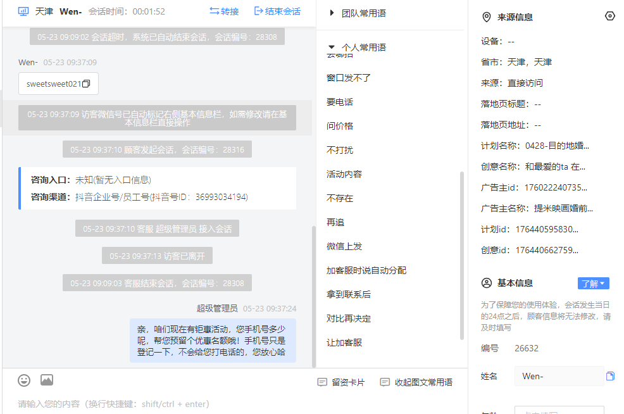Click the location pin icon beside 来源信息

[x=486, y=17]
